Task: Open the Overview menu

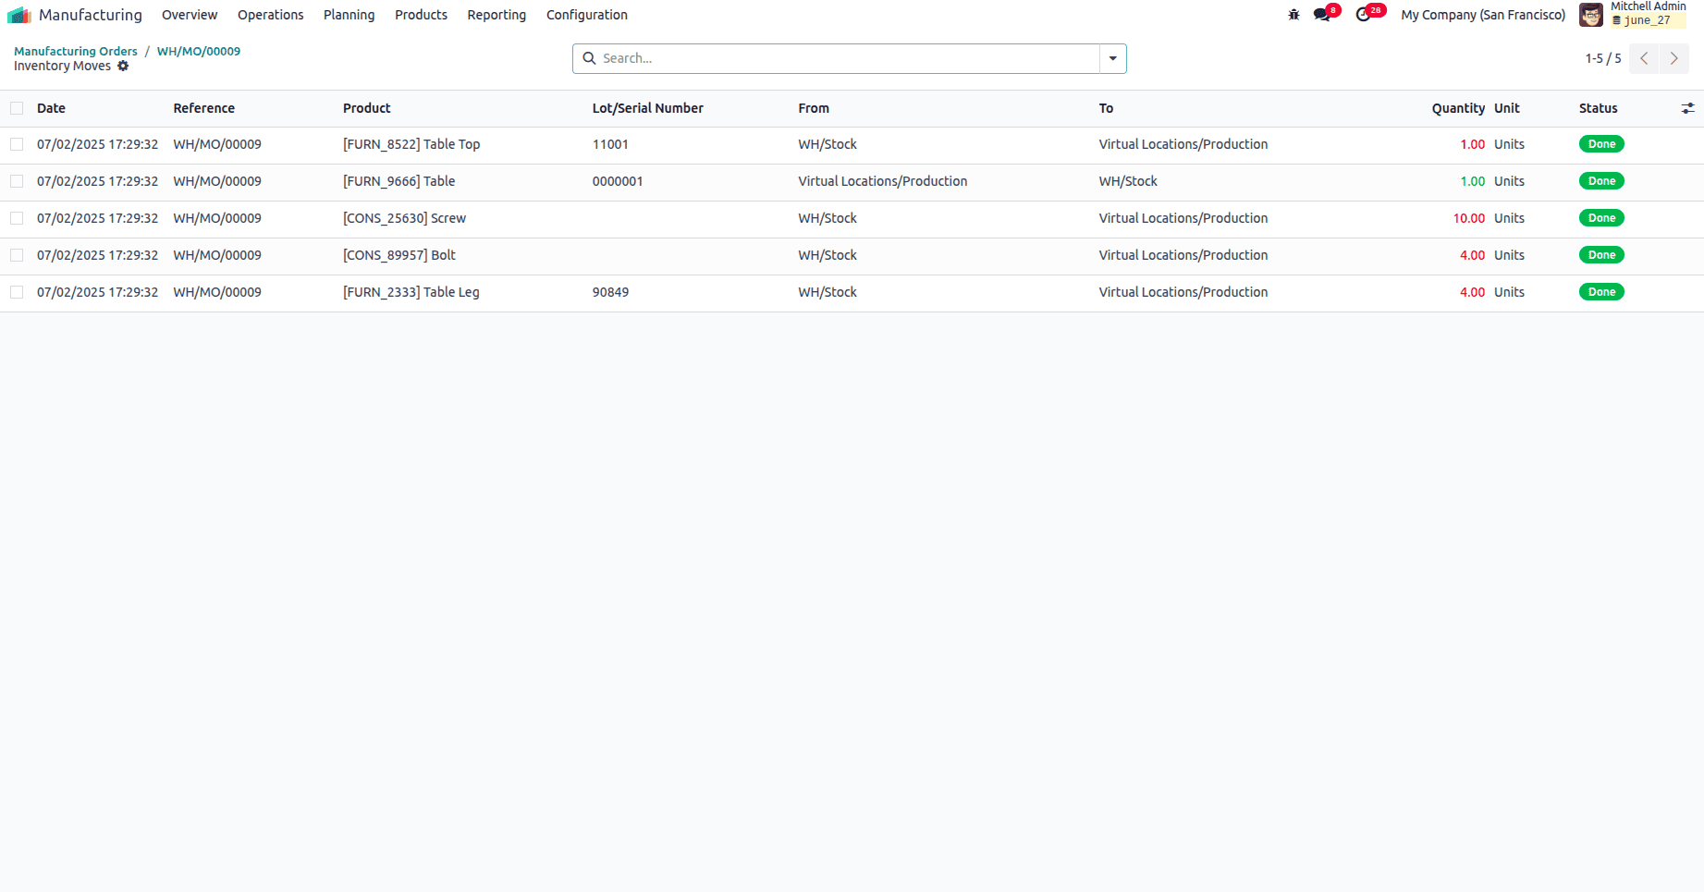Action: coord(190,15)
